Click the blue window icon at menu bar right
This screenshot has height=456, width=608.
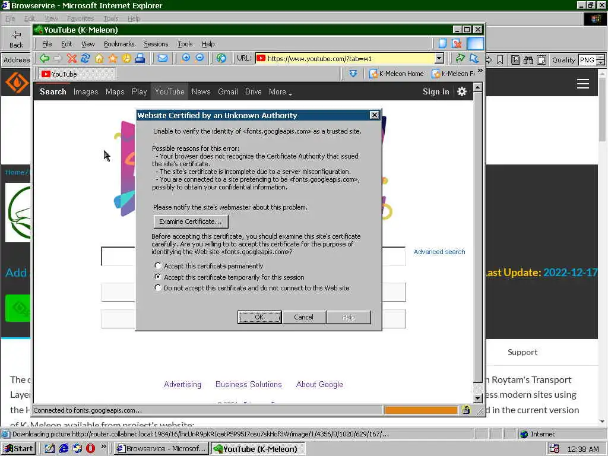(476, 43)
